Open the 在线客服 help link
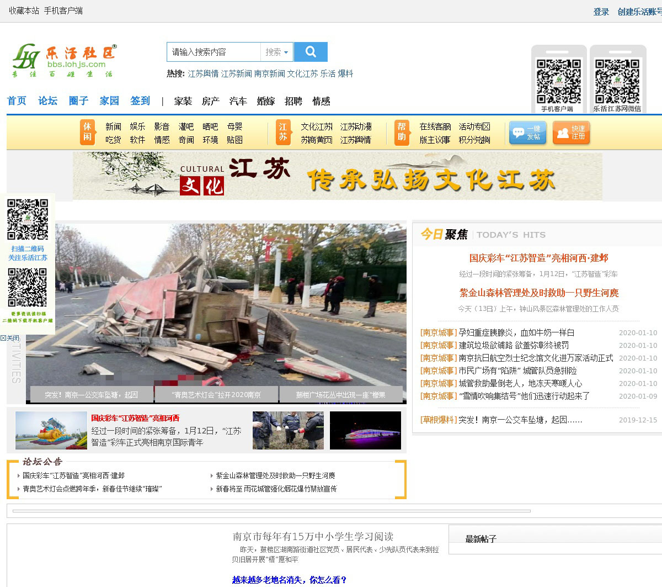The height and width of the screenshot is (587, 662). pos(435,126)
